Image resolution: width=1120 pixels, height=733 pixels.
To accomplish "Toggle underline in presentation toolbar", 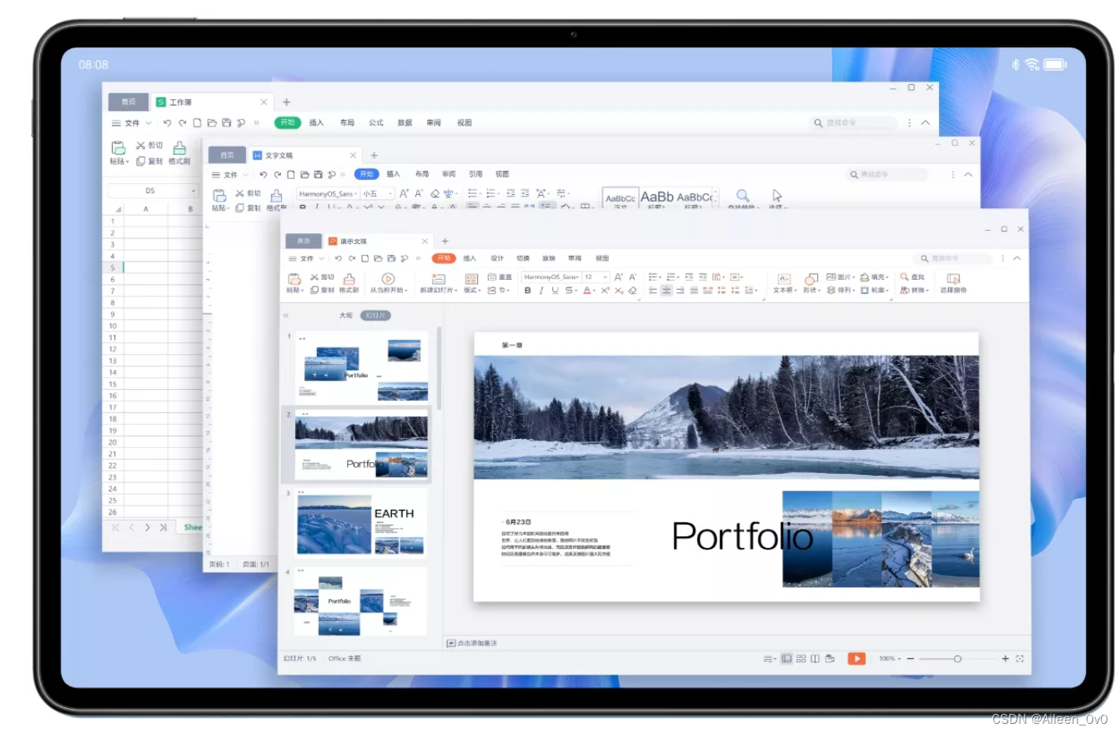I will point(555,291).
